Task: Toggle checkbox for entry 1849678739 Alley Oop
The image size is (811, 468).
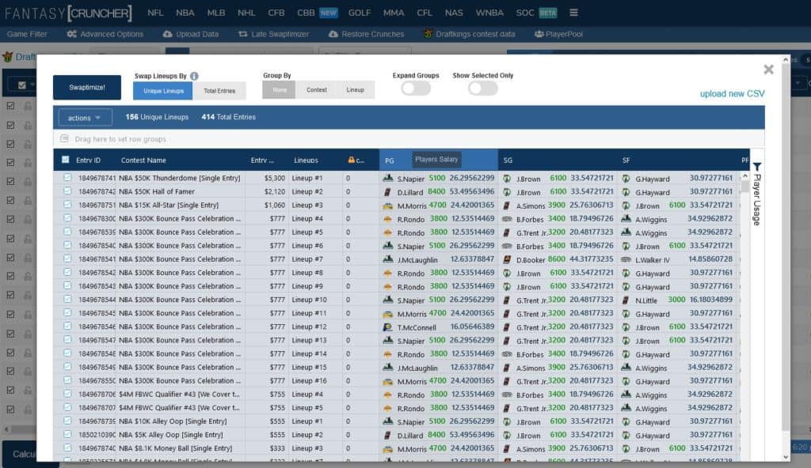Action: (x=67, y=421)
